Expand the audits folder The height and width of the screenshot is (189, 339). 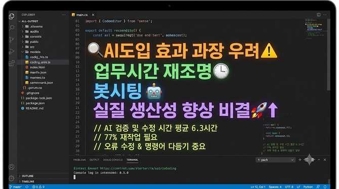pyautogui.click(x=22, y=31)
